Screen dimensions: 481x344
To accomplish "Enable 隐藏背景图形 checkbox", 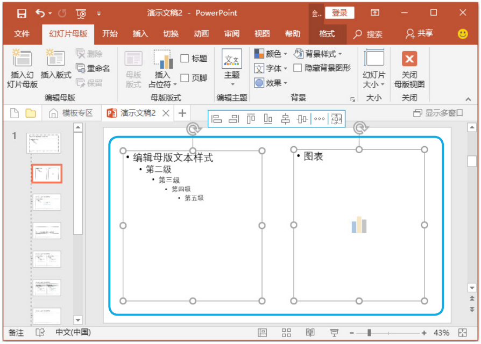I will [x=297, y=68].
